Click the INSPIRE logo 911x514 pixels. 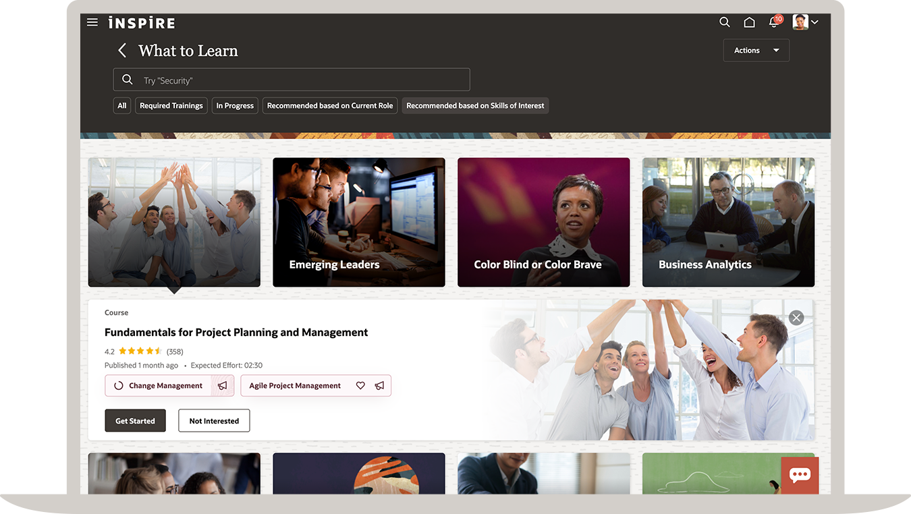pos(142,23)
